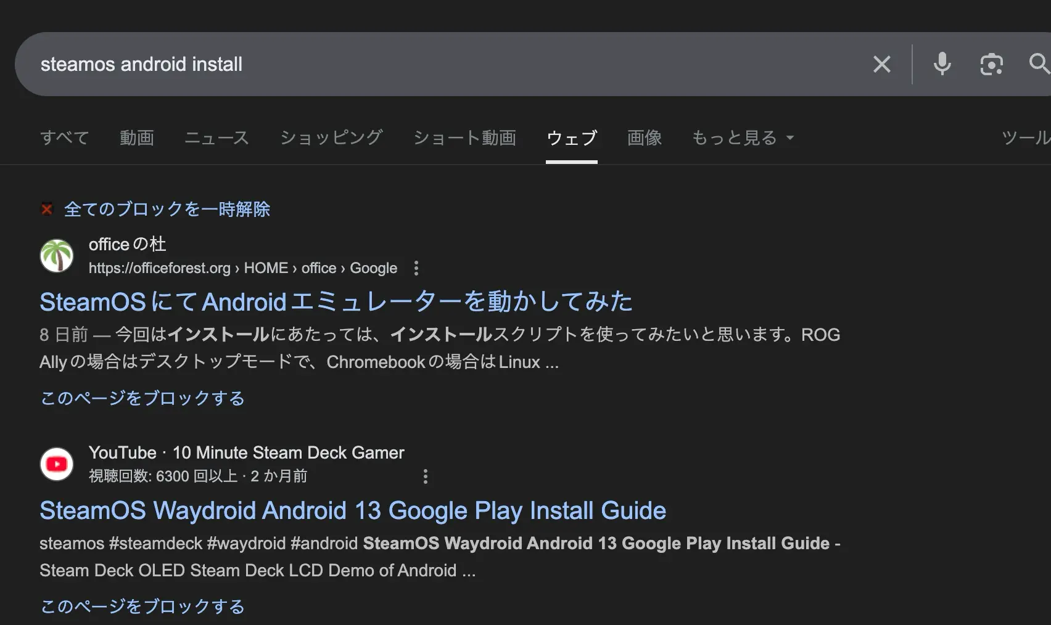Image resolution: width=1051 pixels, height=625 pixels.
Task: Click このページをブロックする under the officeforest result
Action: (x=142, y=398)
